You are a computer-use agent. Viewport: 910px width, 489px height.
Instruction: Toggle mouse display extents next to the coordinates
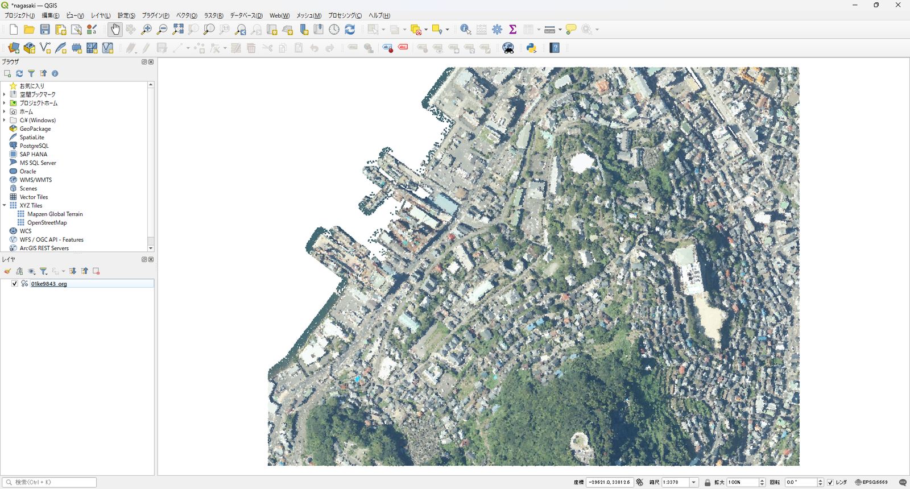click(x=640, y=482)
